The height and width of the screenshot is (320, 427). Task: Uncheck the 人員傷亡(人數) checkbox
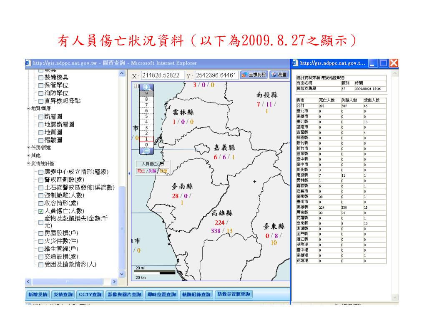click(41, 211)
